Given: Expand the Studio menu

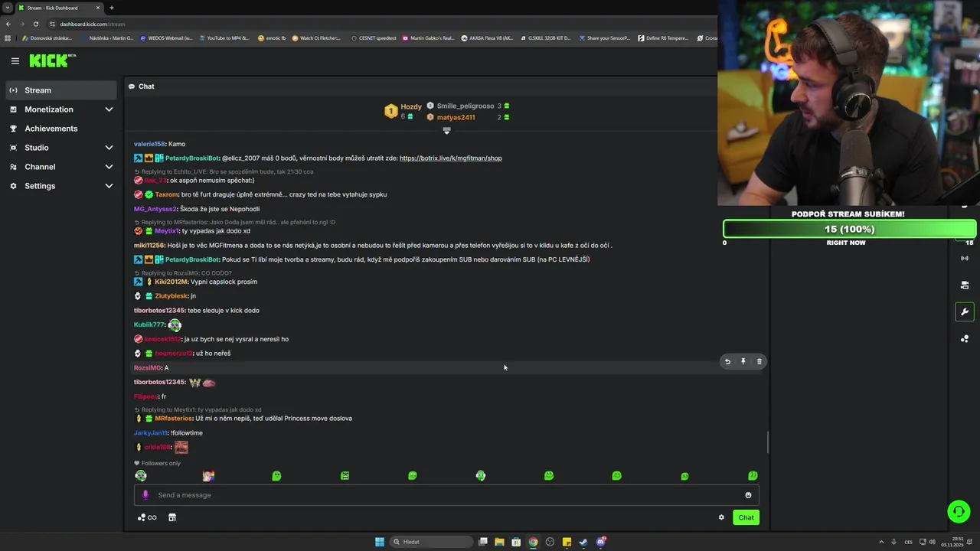Looking at the screenshot, I should point(61,148).
